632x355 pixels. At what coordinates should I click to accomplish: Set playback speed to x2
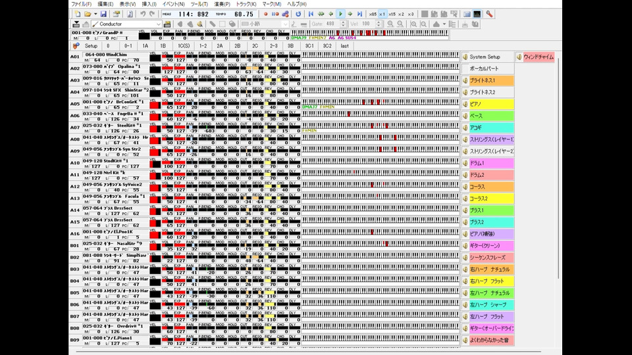coord(401,14)
